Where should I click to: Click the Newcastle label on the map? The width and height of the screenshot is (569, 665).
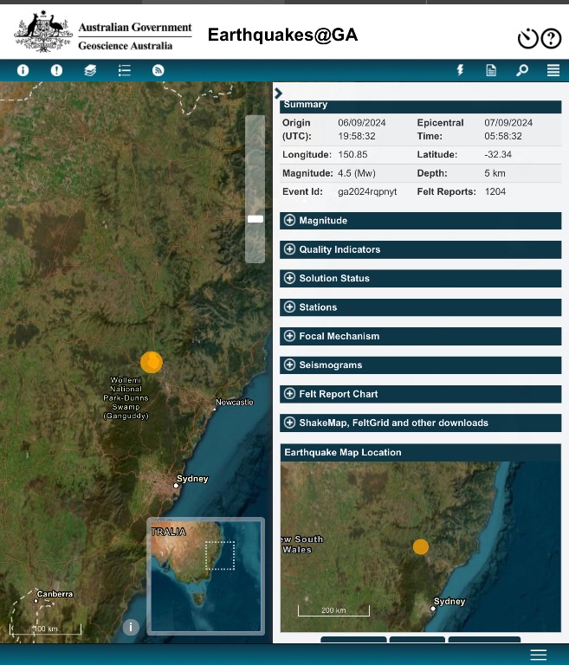click(x=234, y=402)
